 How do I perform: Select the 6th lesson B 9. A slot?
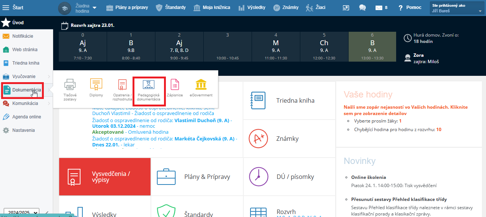(372, 47)
